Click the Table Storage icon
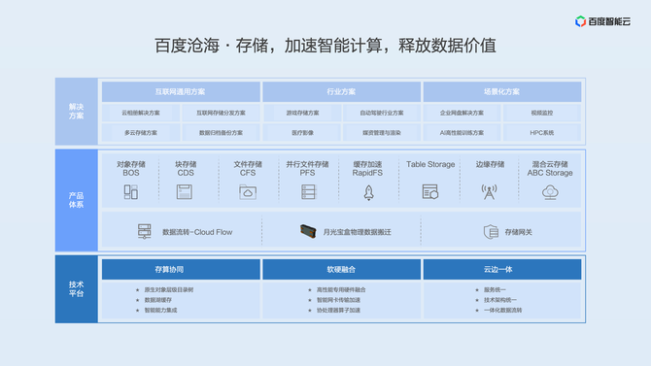 430,191
